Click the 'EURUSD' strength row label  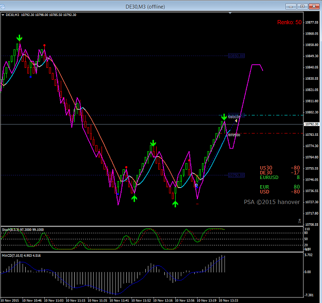[x=269, y=177]
